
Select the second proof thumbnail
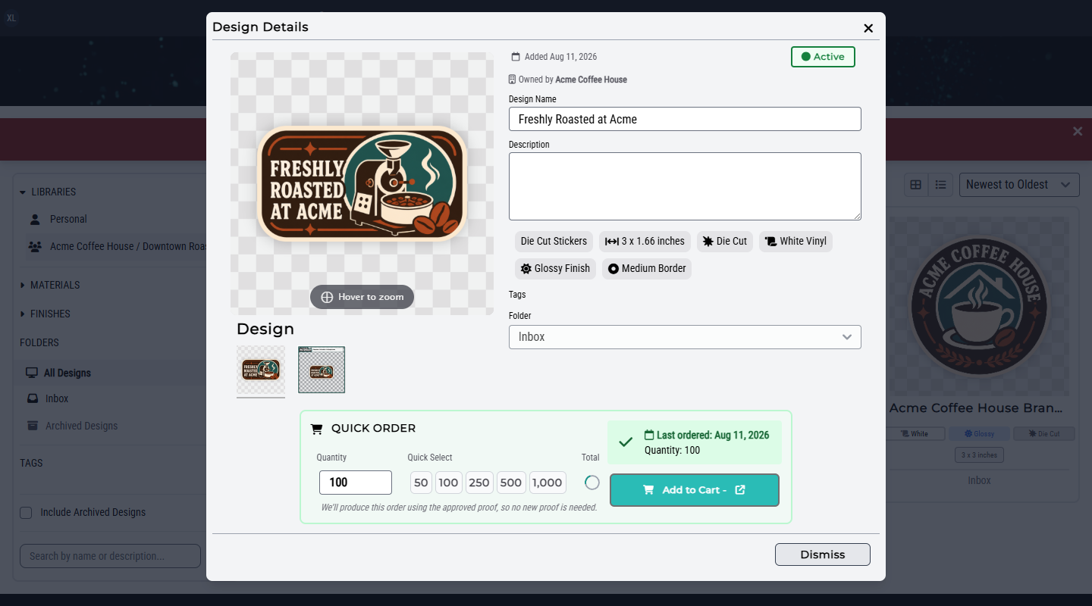pos(322,370)
